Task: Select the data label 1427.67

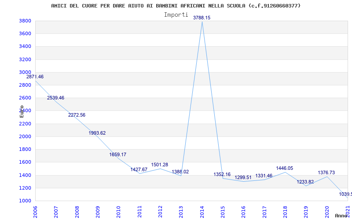Action: tap(139, 169)
